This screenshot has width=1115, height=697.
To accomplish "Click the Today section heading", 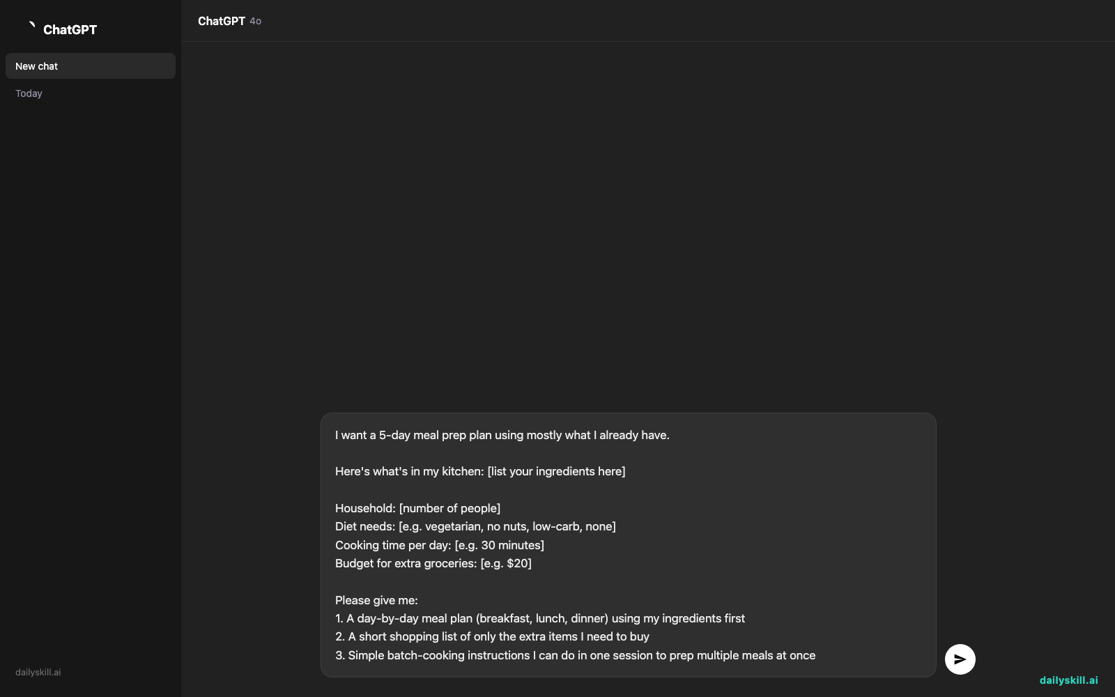I will [x=29, y=93].
